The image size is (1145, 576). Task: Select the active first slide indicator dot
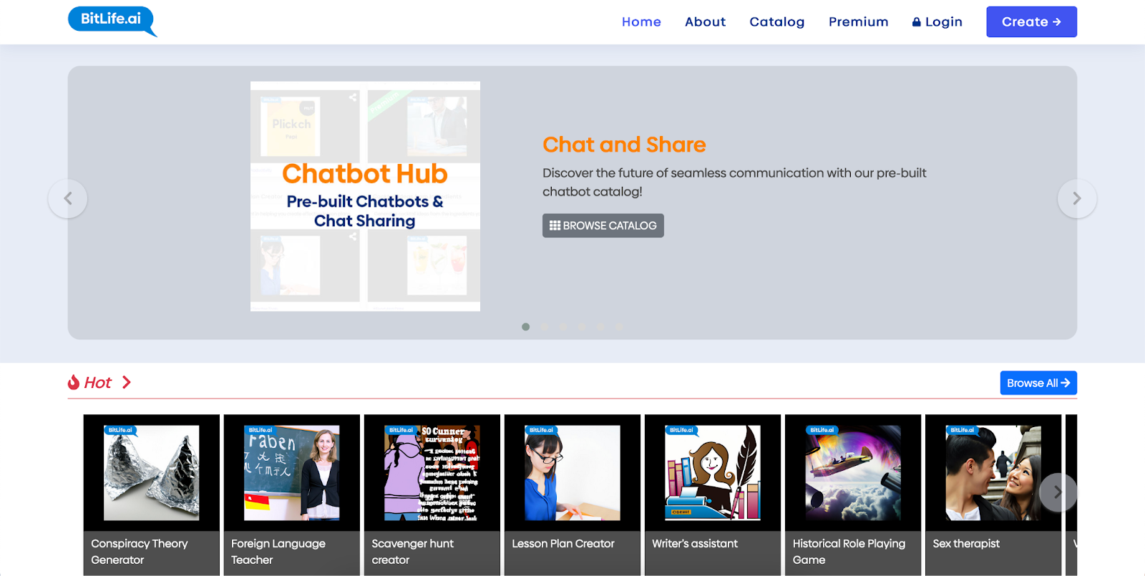tap(526, 327)
